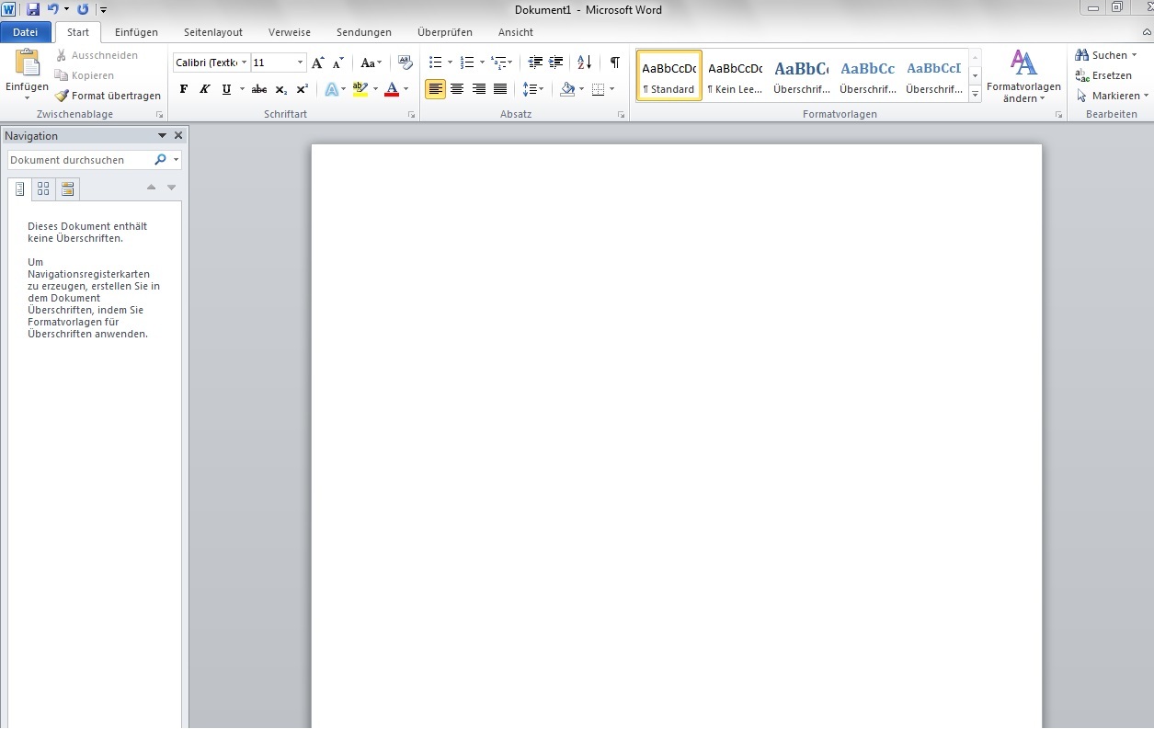The height and width of the screenshot is (729, 1154).
Task: Select the Kein Leerraum style
Action: tap(736, 75)
